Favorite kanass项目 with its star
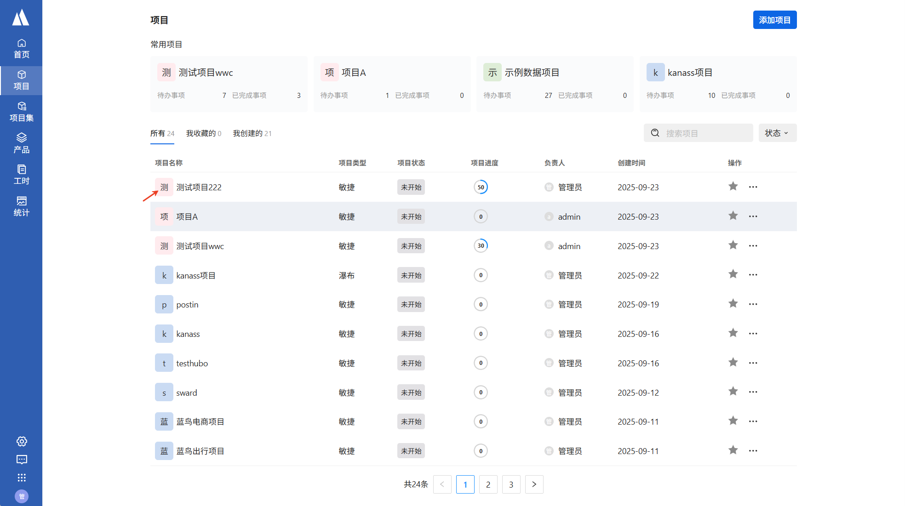This screenshot has width=905, height=506. (x=733, y=274)
